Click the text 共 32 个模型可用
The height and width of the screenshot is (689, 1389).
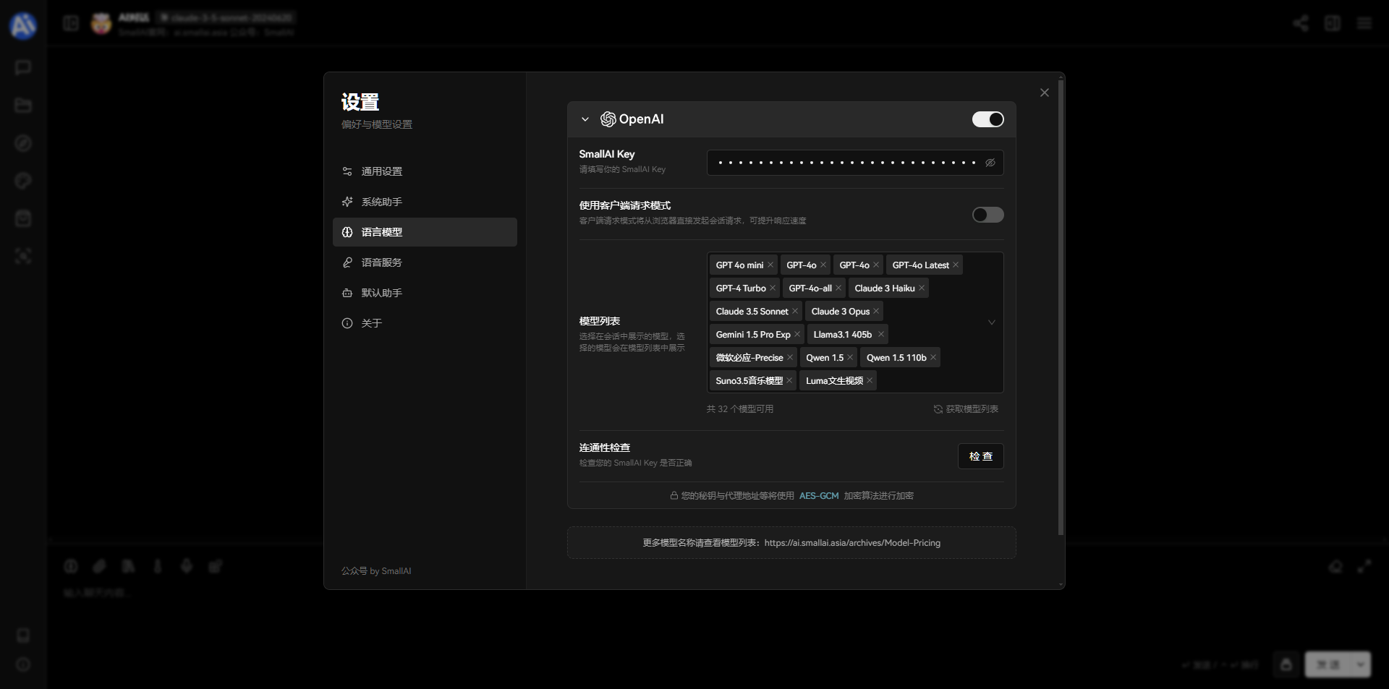[740, 409]
